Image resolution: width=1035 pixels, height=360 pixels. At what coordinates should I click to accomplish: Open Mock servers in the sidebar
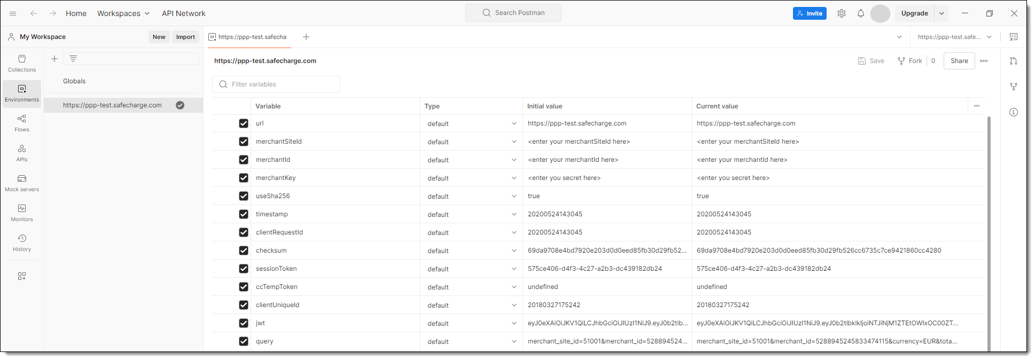coord(22,183)
